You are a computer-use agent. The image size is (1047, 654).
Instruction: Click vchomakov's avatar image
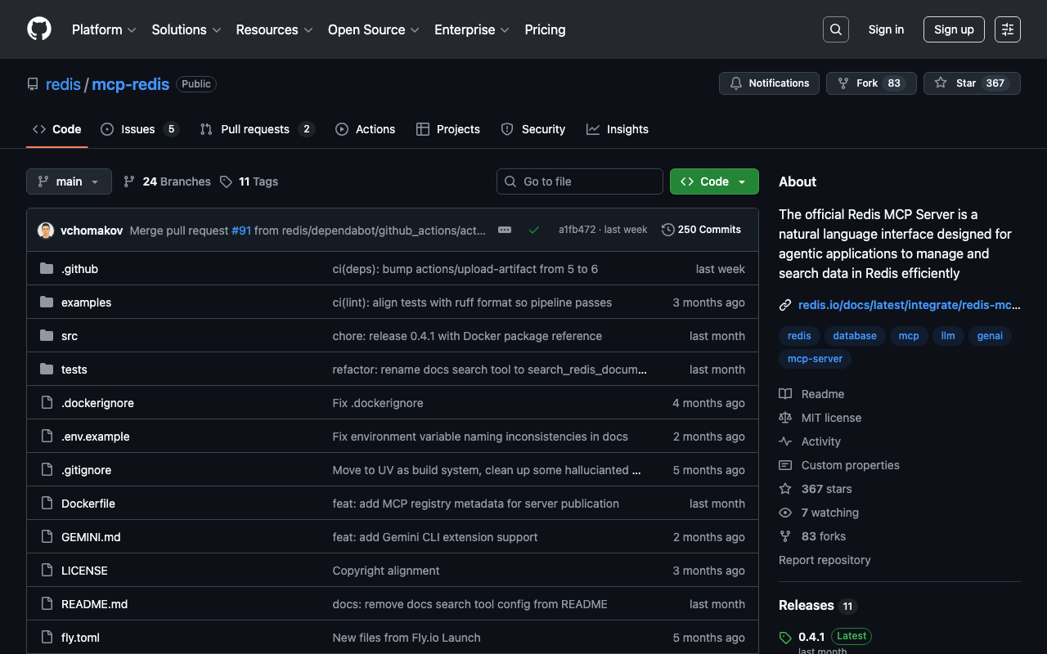click(46, 231)
